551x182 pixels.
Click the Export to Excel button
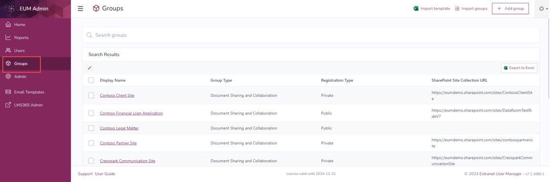[519, 68]
